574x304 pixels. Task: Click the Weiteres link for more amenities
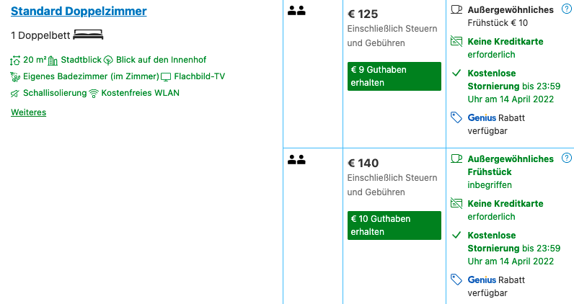pos(28,112)
